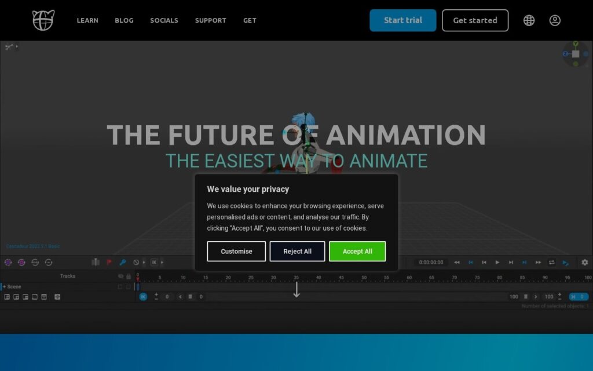Click the scroll-down arrow indicator
593x371 pixels.
click(x=296, y=289)
